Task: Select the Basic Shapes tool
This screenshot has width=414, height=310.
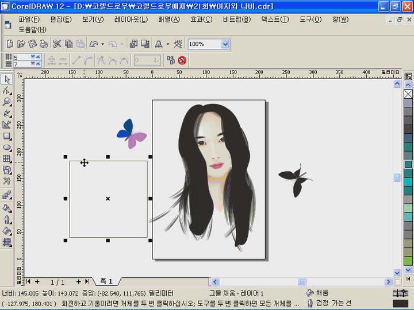Action: click(x=7, y=170)
